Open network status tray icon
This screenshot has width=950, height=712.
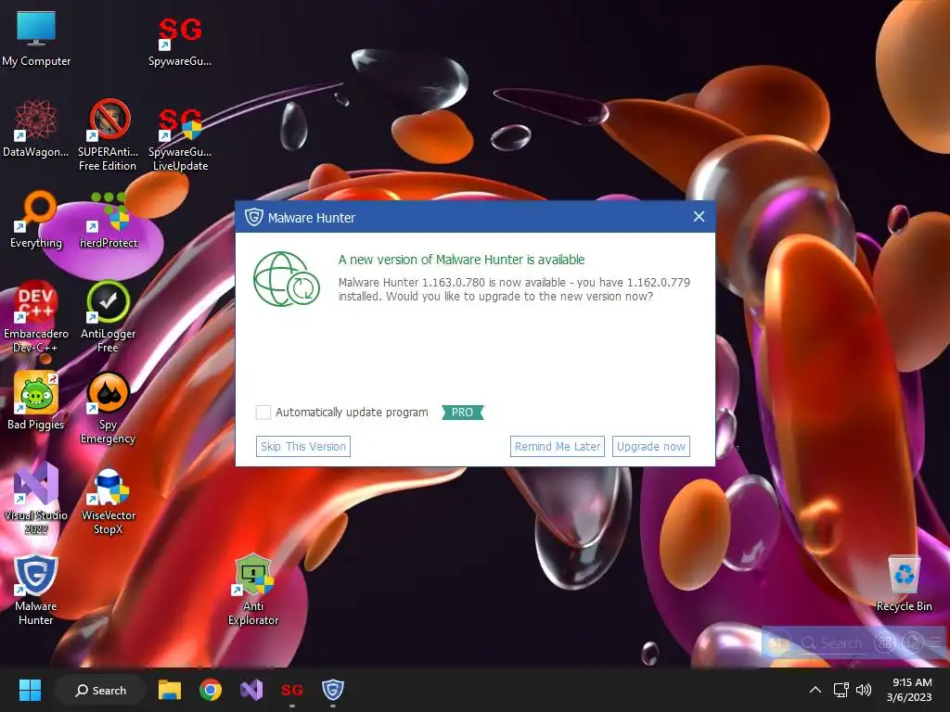841,690
